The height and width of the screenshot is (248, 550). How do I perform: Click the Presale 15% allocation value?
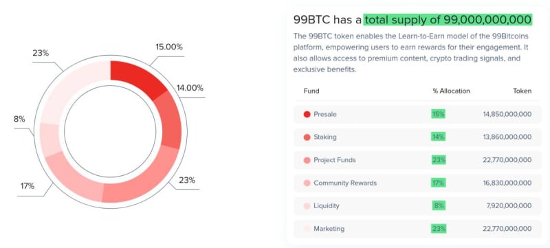click(438, 114)
